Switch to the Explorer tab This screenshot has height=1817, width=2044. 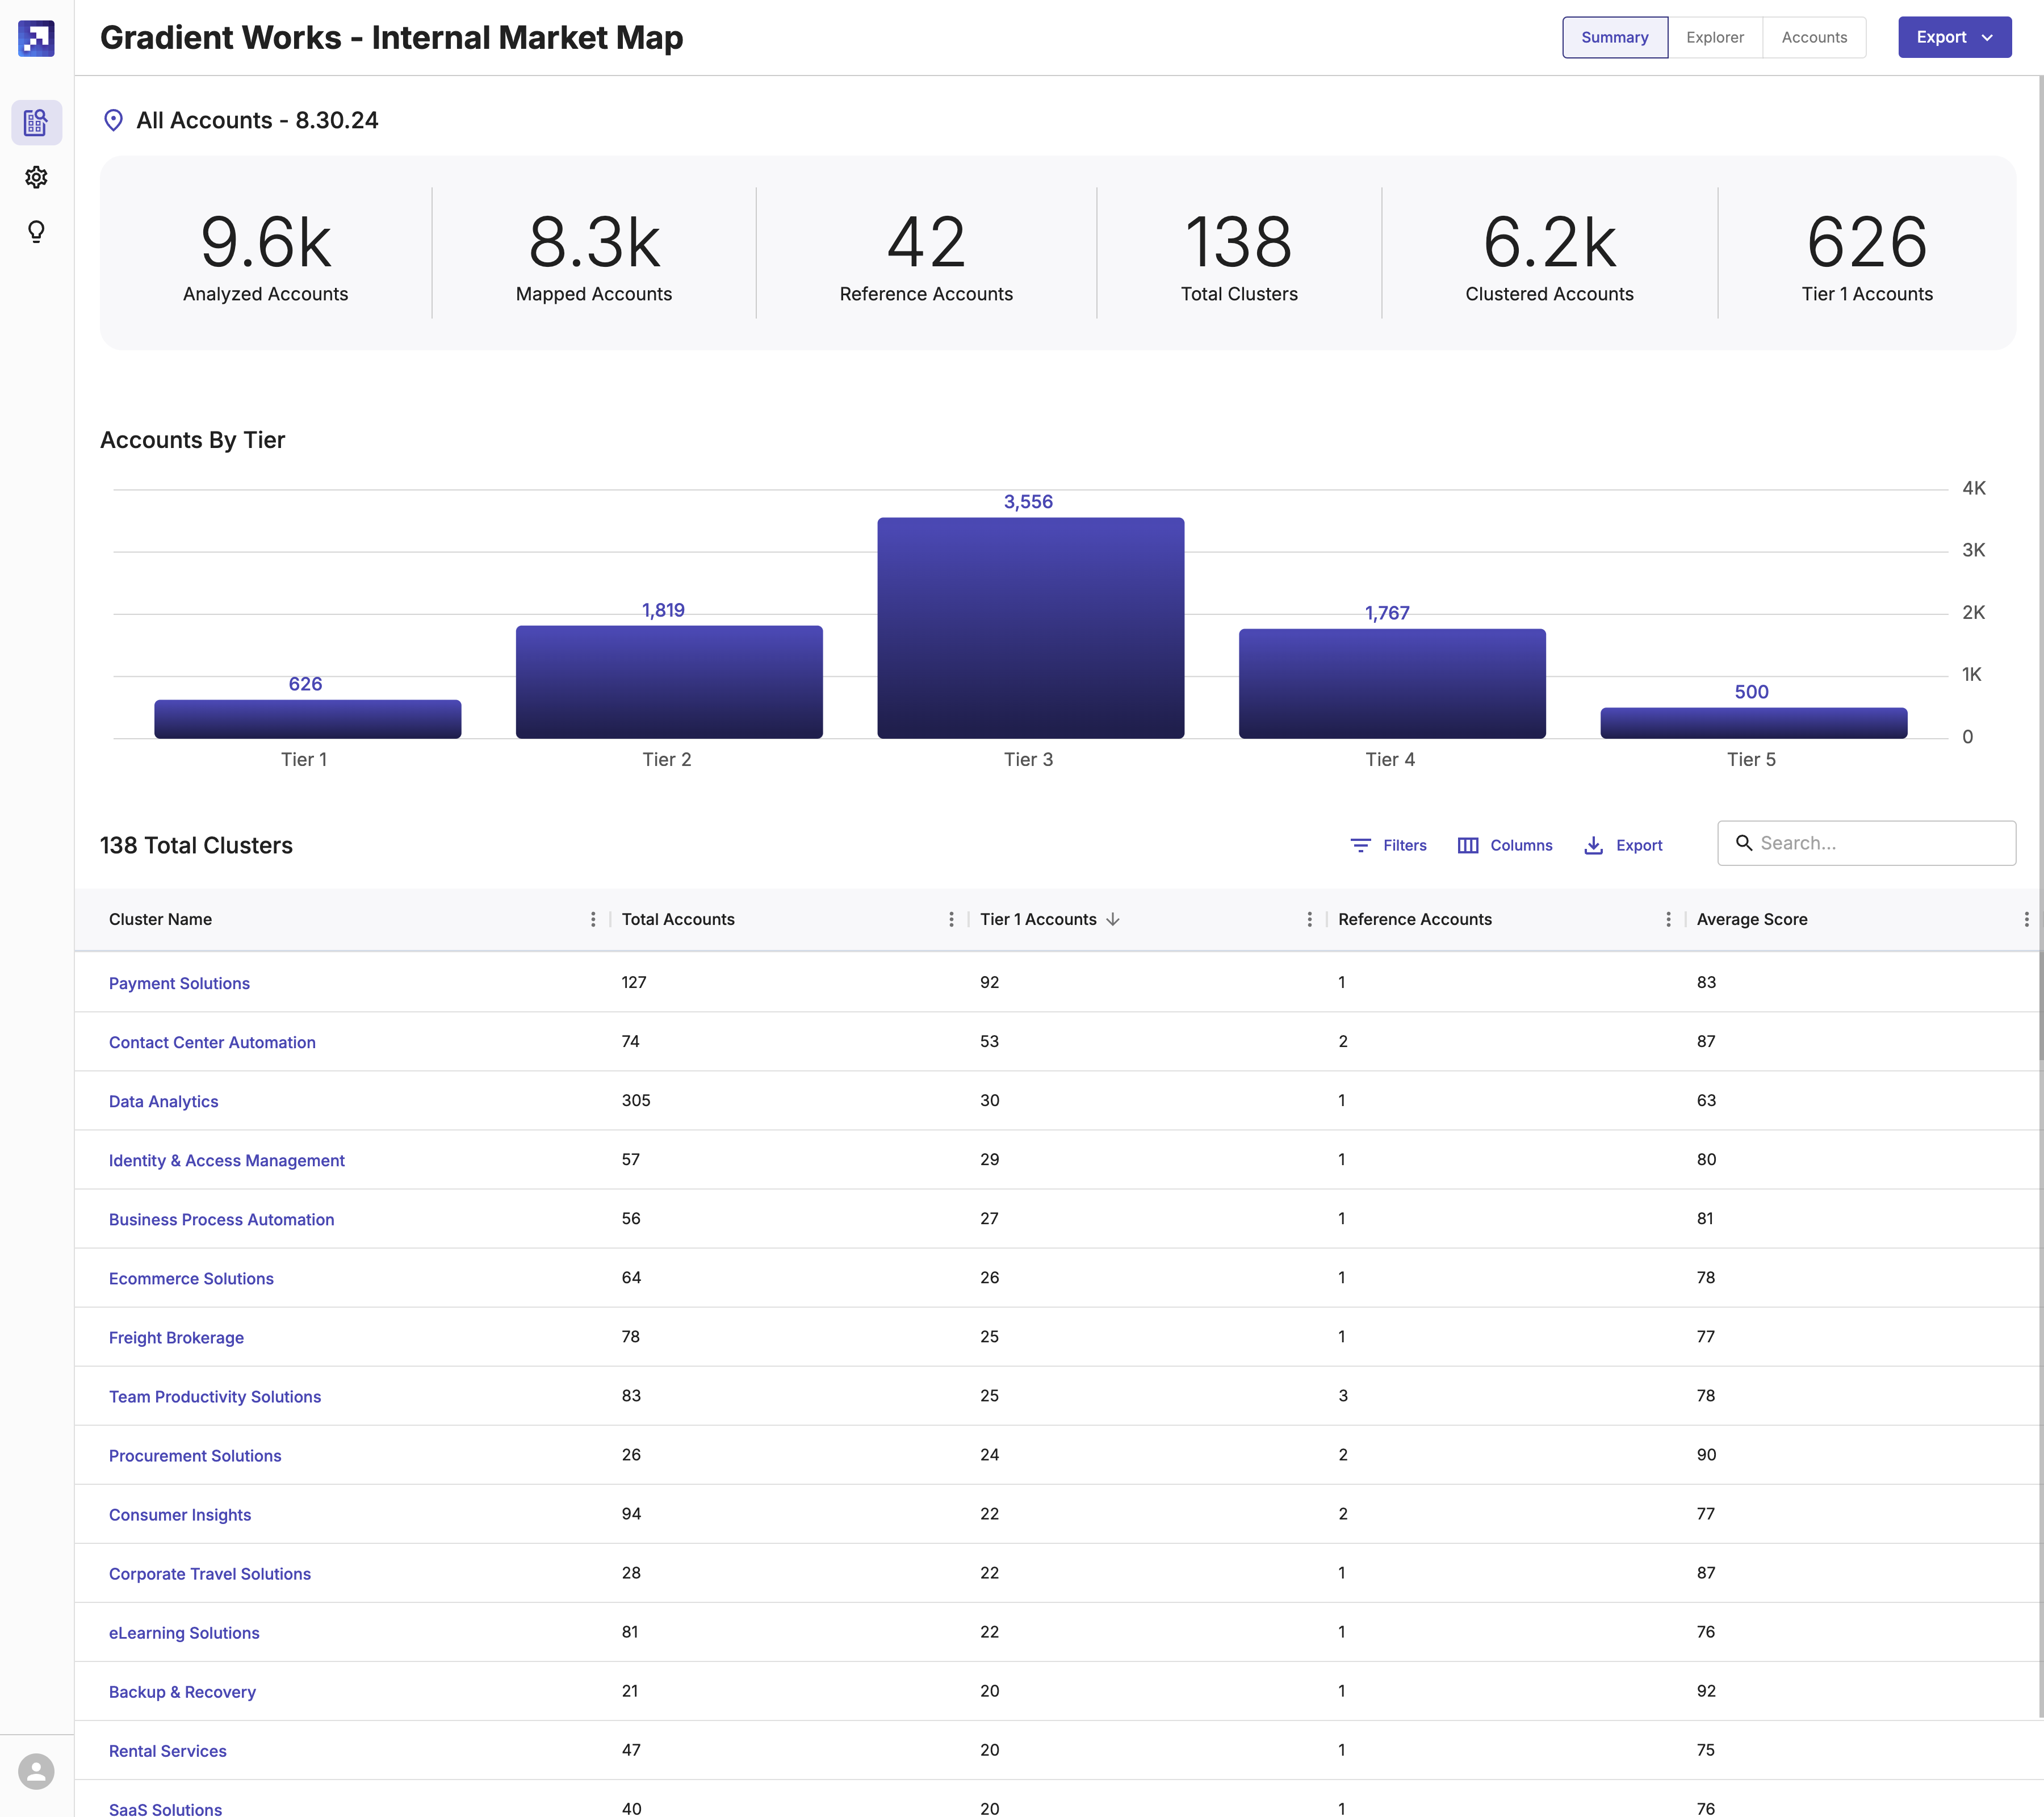[x=1714, y=37]
